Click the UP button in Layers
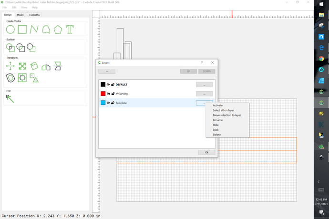329x219 pixels. tap(188, 72)
